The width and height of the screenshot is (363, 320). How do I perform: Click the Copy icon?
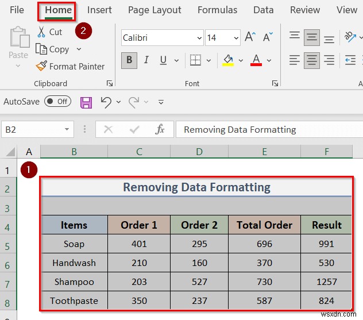tap(41, 49)
